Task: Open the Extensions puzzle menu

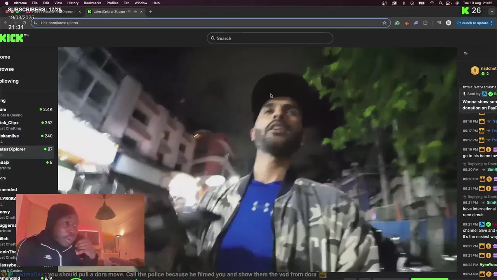Action: (x=425, y=23)
